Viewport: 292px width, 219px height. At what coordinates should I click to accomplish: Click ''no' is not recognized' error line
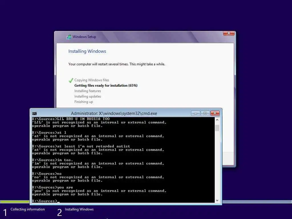(98, 177)
